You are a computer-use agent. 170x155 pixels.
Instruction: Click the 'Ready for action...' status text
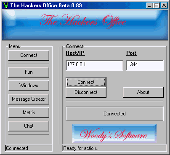(x=81, y=148)
